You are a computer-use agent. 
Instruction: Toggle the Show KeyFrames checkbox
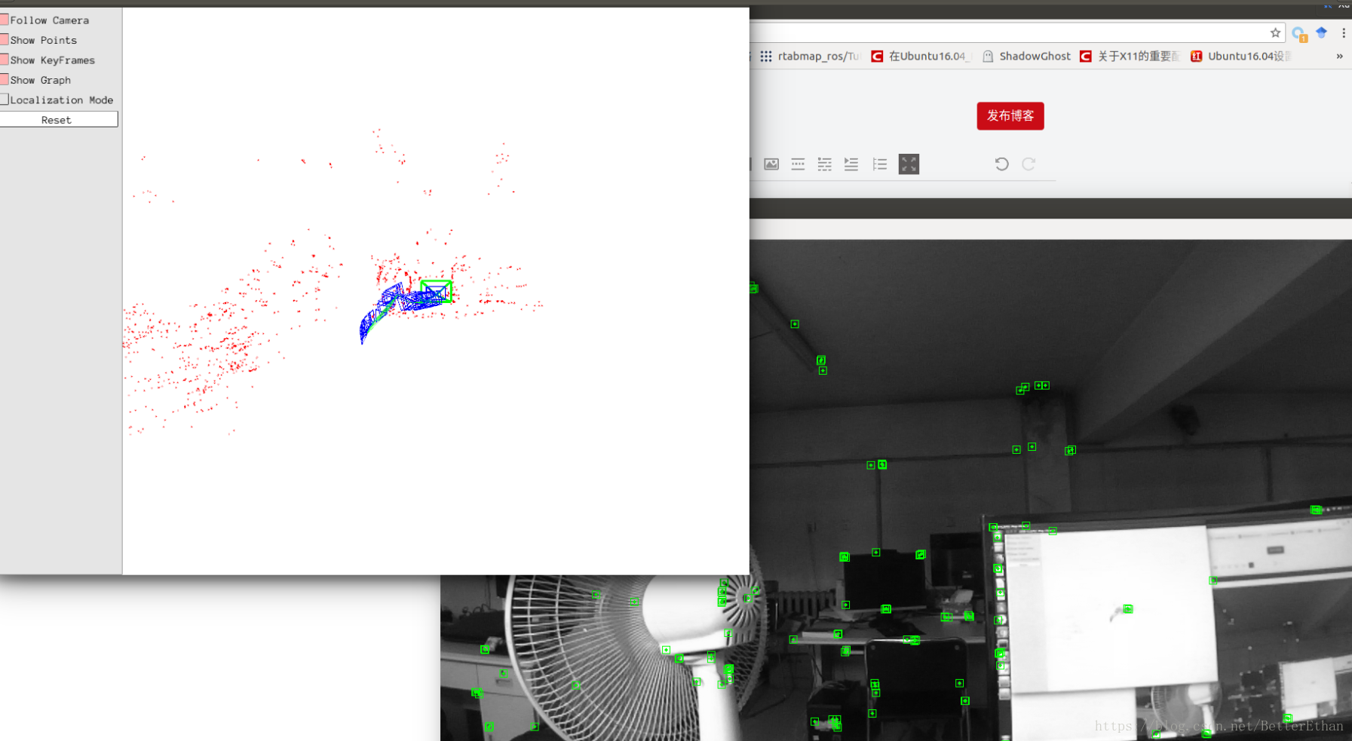[x=5, y=60]
